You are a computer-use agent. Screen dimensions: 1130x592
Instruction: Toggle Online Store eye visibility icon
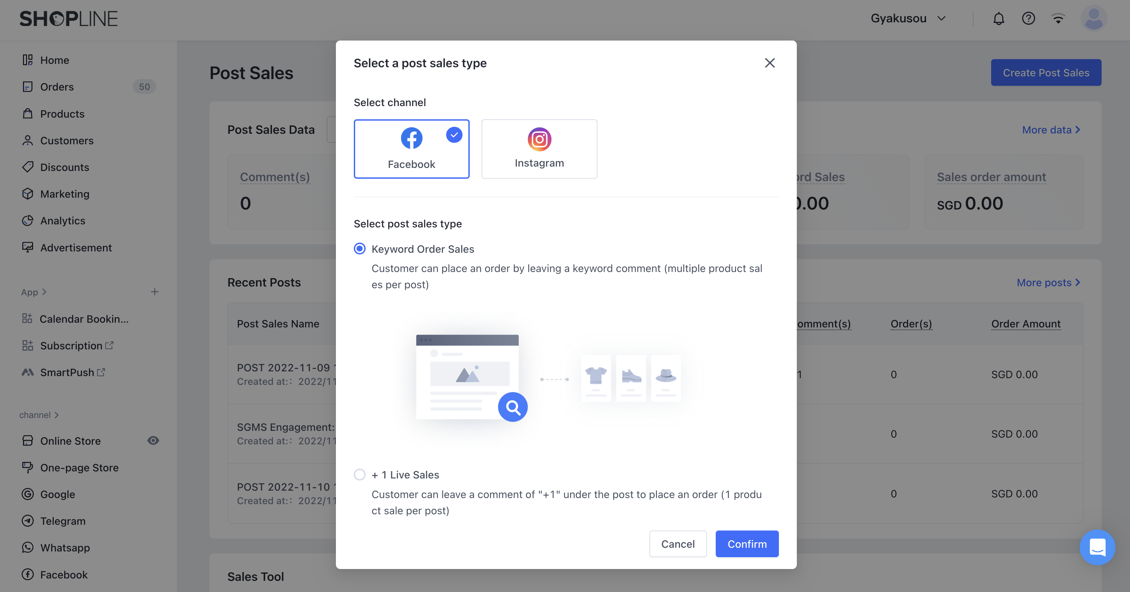click(153, 440)
